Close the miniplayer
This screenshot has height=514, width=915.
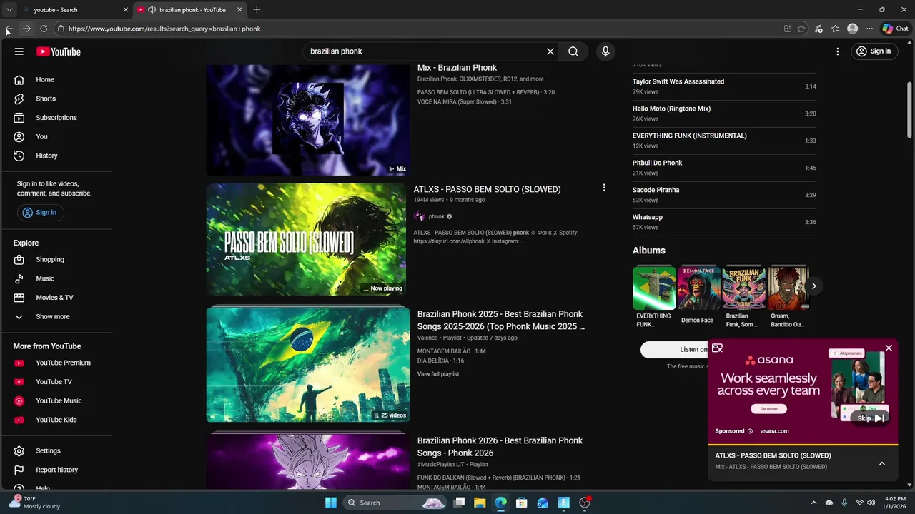[889, 348]
